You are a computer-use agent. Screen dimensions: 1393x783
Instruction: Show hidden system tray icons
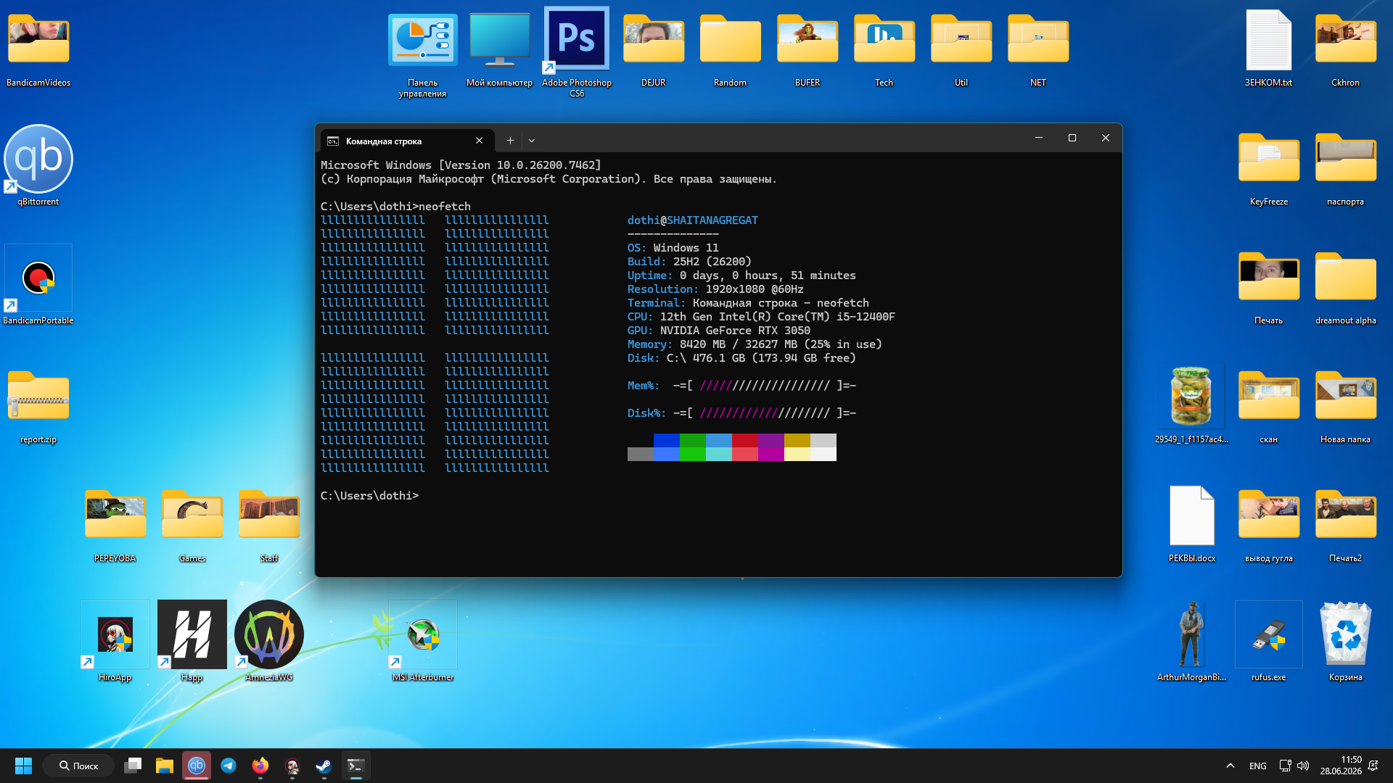click(1230, 766)
